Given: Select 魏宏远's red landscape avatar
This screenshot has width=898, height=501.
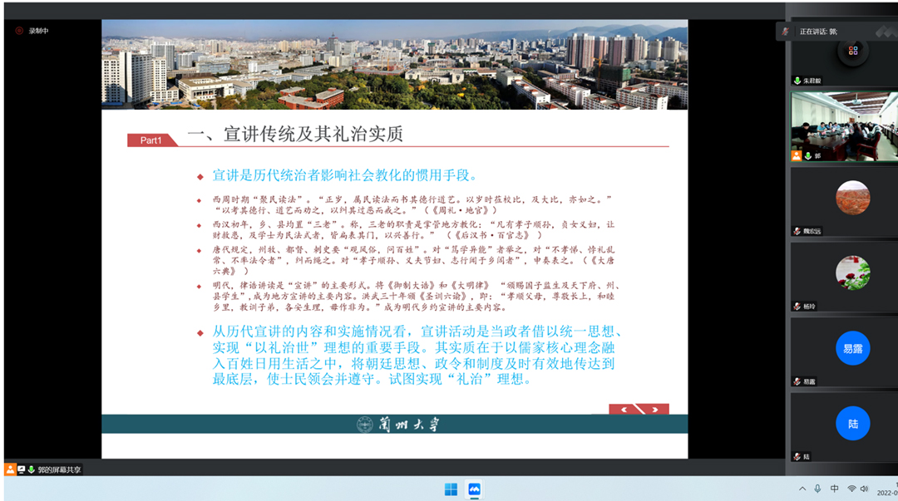Looking at the screenshot, I should (853, 198).
